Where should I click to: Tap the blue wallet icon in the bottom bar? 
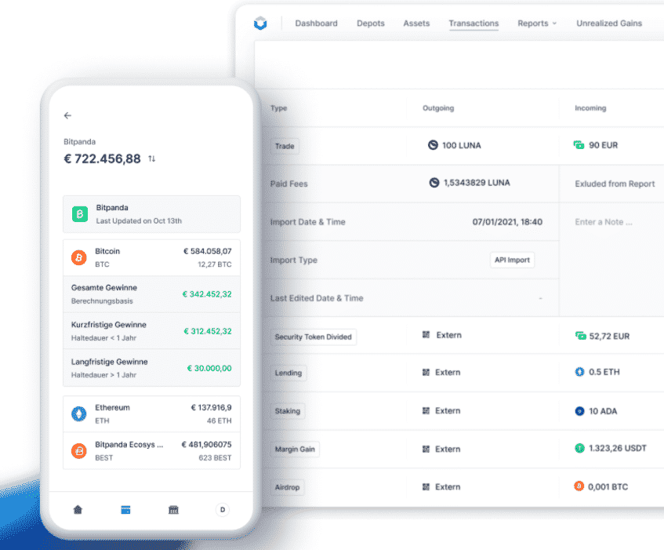coord(125,509)
